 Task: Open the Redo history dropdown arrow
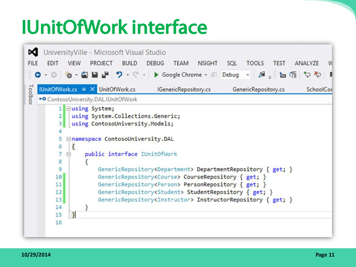pyautogui.click(x=144, y=75)
